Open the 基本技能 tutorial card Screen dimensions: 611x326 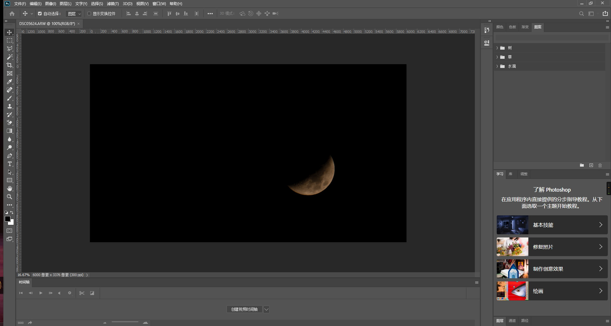(552, 225)
